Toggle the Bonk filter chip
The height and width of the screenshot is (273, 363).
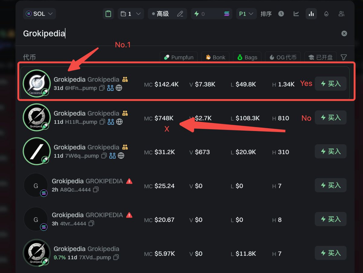[x=215, y=57]
